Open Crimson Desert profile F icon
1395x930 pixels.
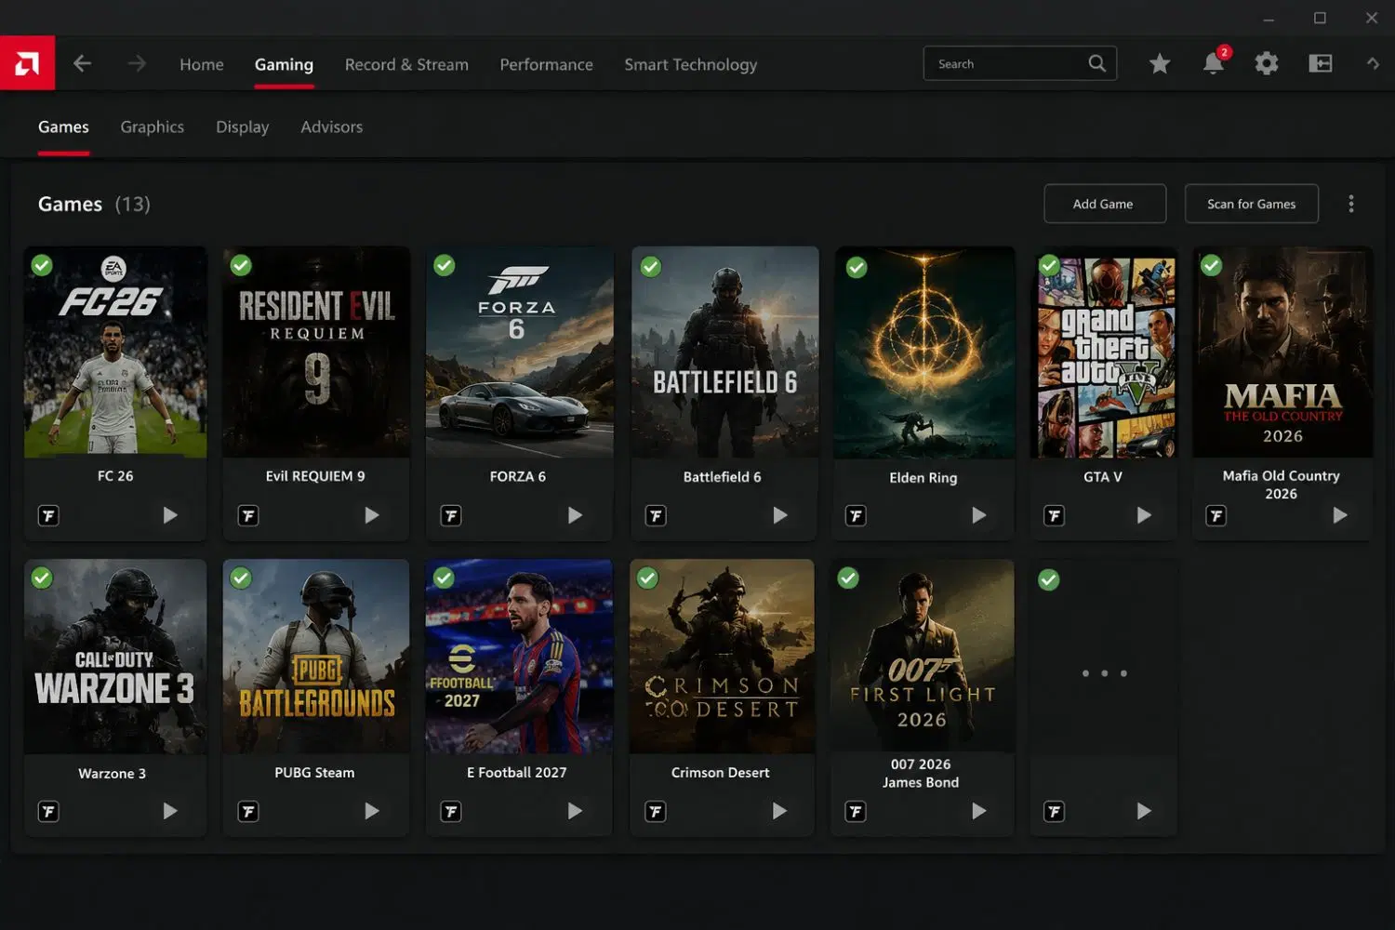(x=656, y=812)
